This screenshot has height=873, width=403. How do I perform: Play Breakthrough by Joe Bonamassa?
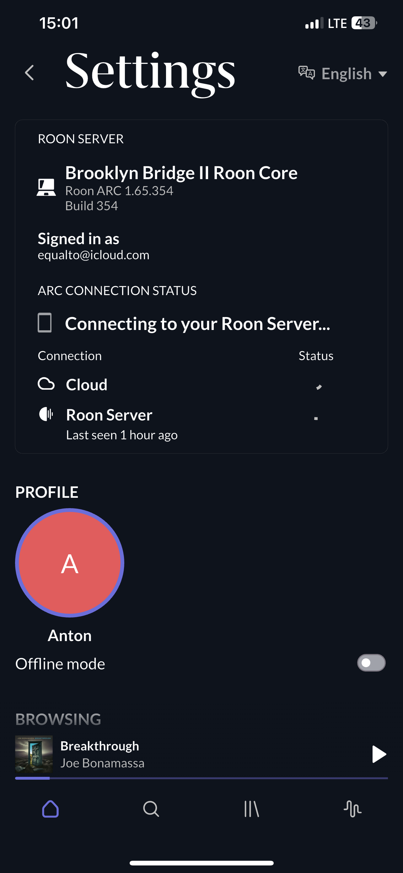click(x=379, y=754)
